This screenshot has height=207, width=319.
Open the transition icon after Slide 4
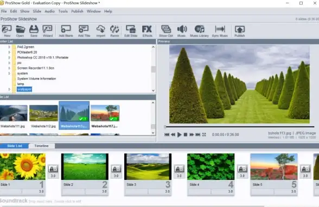[243, 169]
